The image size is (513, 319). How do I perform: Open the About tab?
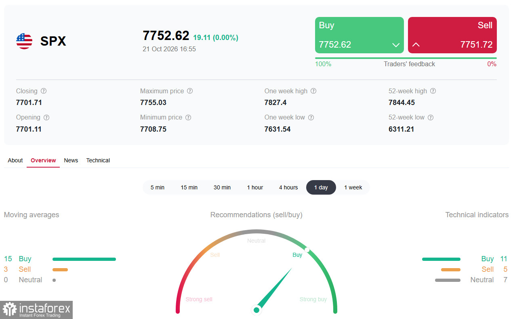[15, 160]
